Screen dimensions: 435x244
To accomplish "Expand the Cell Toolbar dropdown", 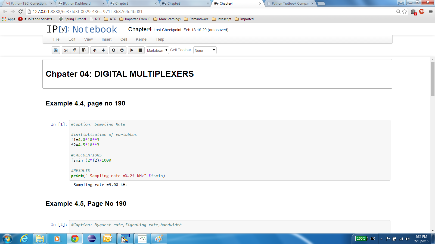I will pos(205,50).
